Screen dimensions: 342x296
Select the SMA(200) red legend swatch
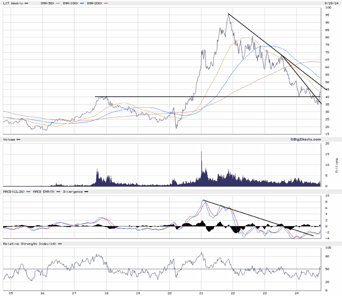[x=106, y=3]
